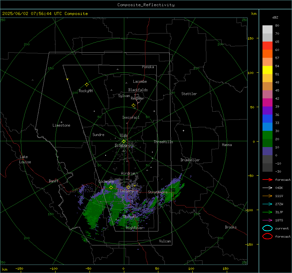
Task: Click the cyan current ellipse icon
Action: tap(267, 228)
